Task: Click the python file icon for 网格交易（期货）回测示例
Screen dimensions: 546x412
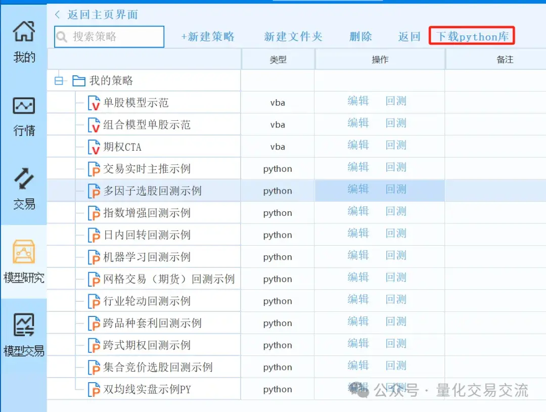Action: pos(94,280)
